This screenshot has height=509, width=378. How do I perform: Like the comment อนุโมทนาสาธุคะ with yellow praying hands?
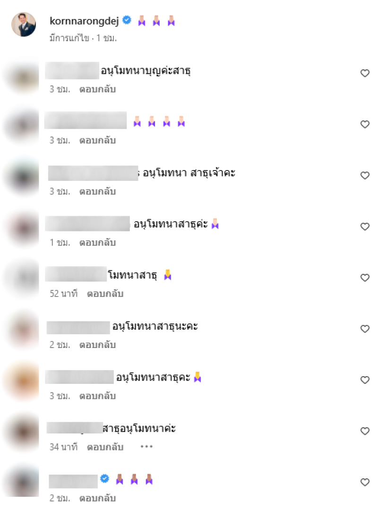pos(365,380)
